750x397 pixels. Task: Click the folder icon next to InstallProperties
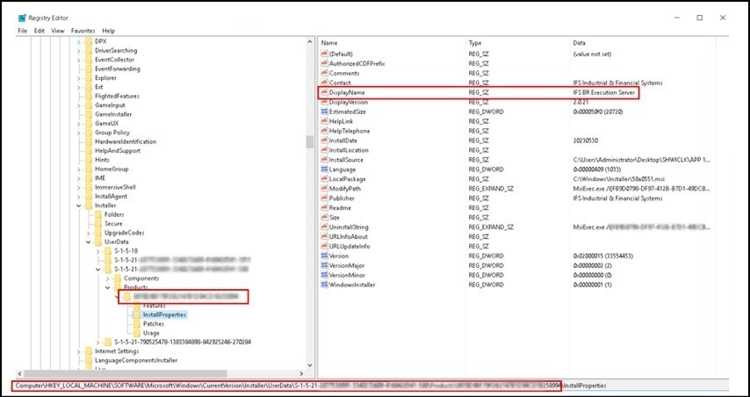click(135, 314)
